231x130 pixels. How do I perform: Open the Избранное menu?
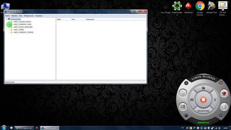click(29, 16)
